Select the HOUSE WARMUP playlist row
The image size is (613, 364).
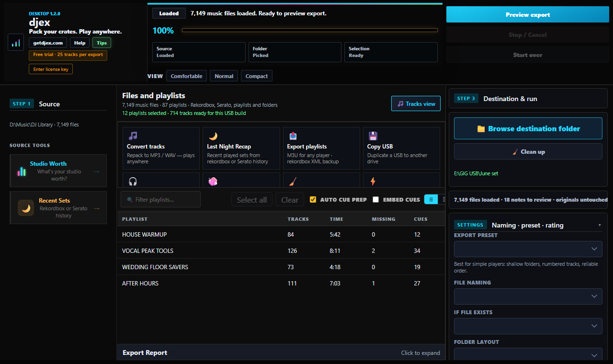281,235
